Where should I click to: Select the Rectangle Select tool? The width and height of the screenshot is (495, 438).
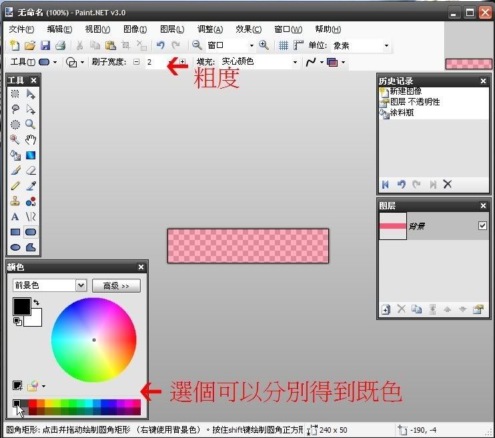(15, 94)
